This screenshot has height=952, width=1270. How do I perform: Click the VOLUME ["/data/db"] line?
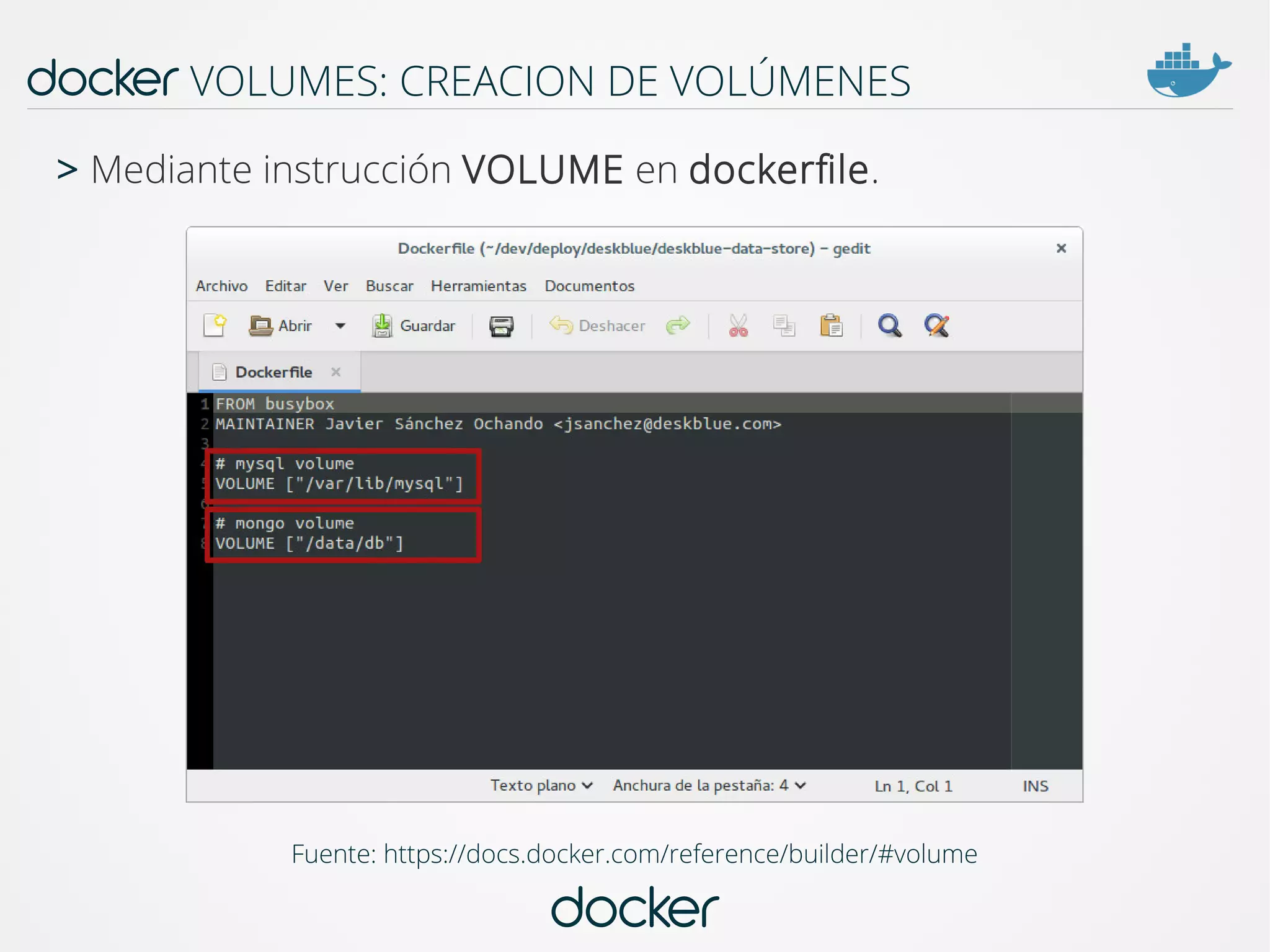(x=309, y=543)
